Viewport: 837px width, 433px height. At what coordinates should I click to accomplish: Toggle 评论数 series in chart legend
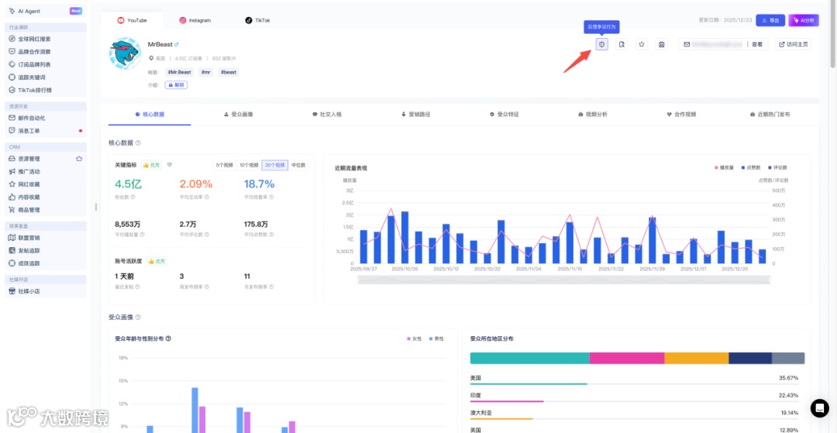pyautogui.click(x=778, y=167)
